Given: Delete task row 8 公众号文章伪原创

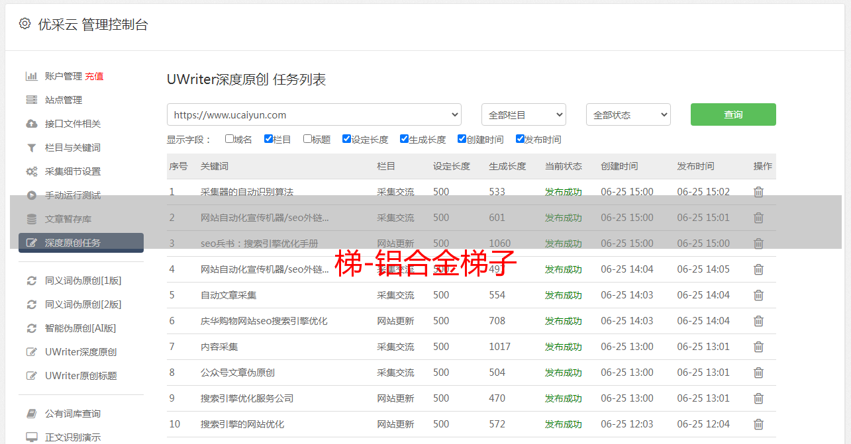Looking at the screenshot, I should (758, 373).
